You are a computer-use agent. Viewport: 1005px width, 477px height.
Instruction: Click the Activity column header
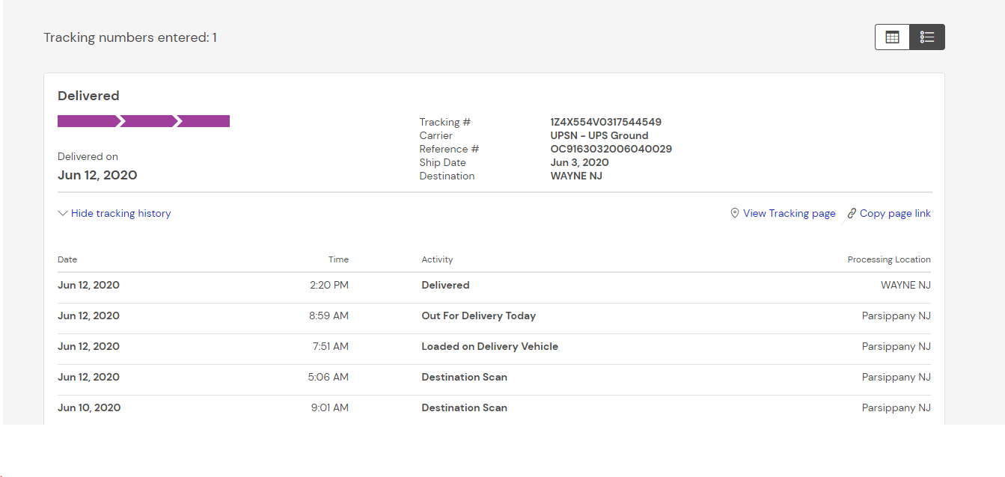[437, 259]
